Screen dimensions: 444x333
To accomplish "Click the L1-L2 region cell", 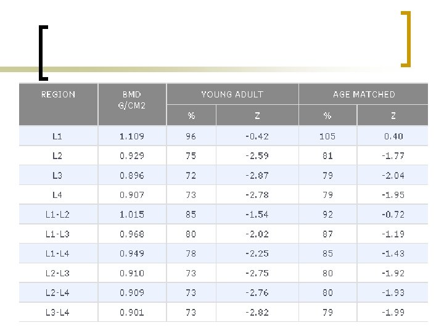I will point(57,215).
